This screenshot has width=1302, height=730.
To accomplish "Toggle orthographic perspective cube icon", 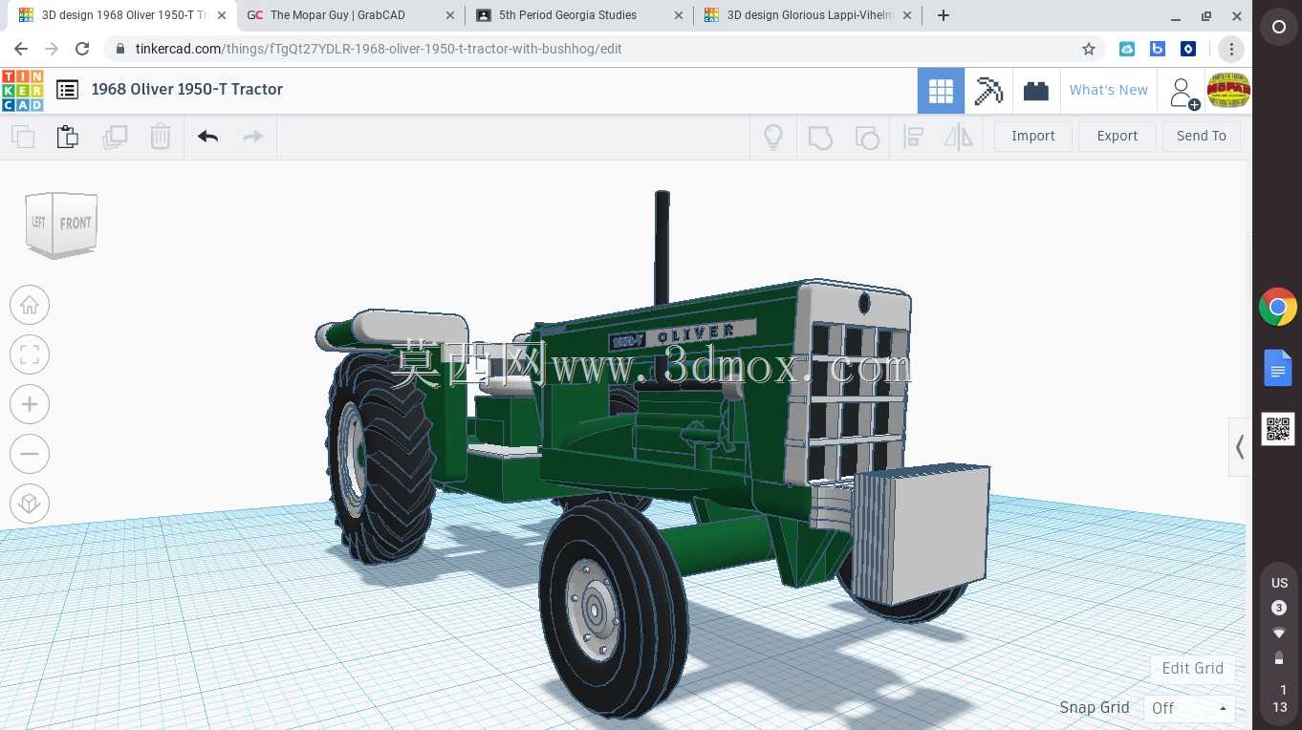I will coord(30,504).
